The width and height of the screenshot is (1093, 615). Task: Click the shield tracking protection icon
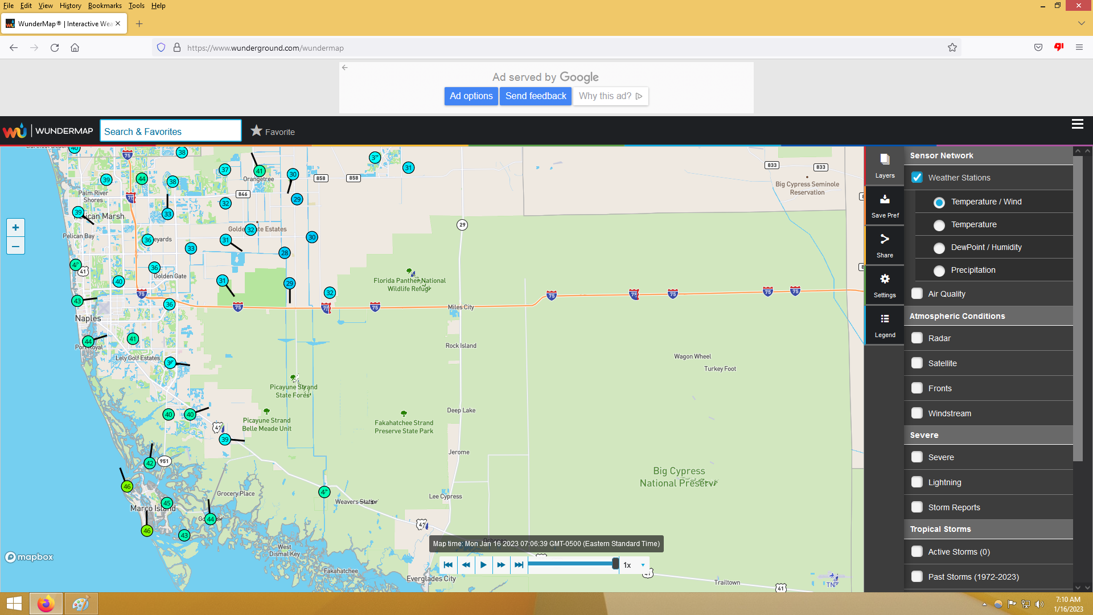point(161,48)
